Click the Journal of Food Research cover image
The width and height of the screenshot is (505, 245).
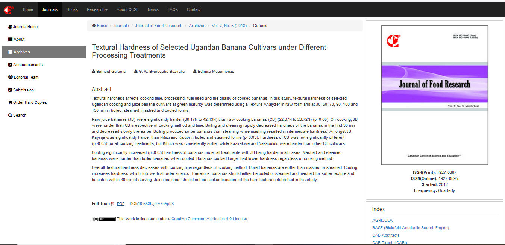435,95
